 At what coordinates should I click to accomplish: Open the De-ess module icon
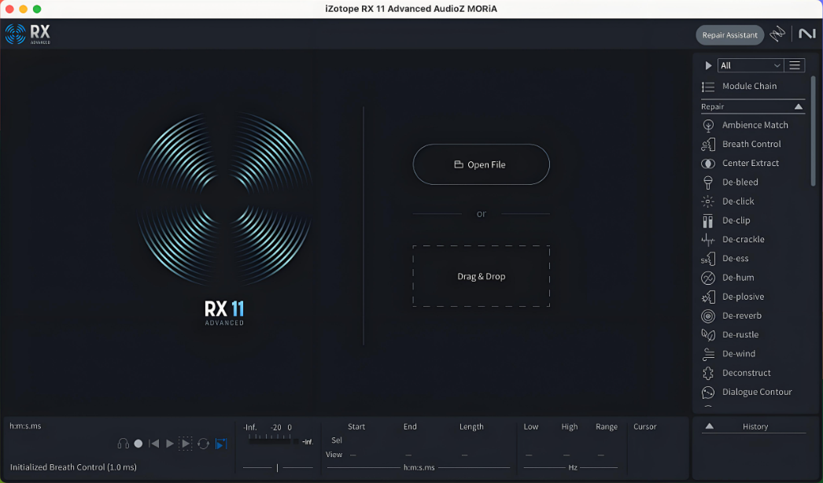pos(708,258)
